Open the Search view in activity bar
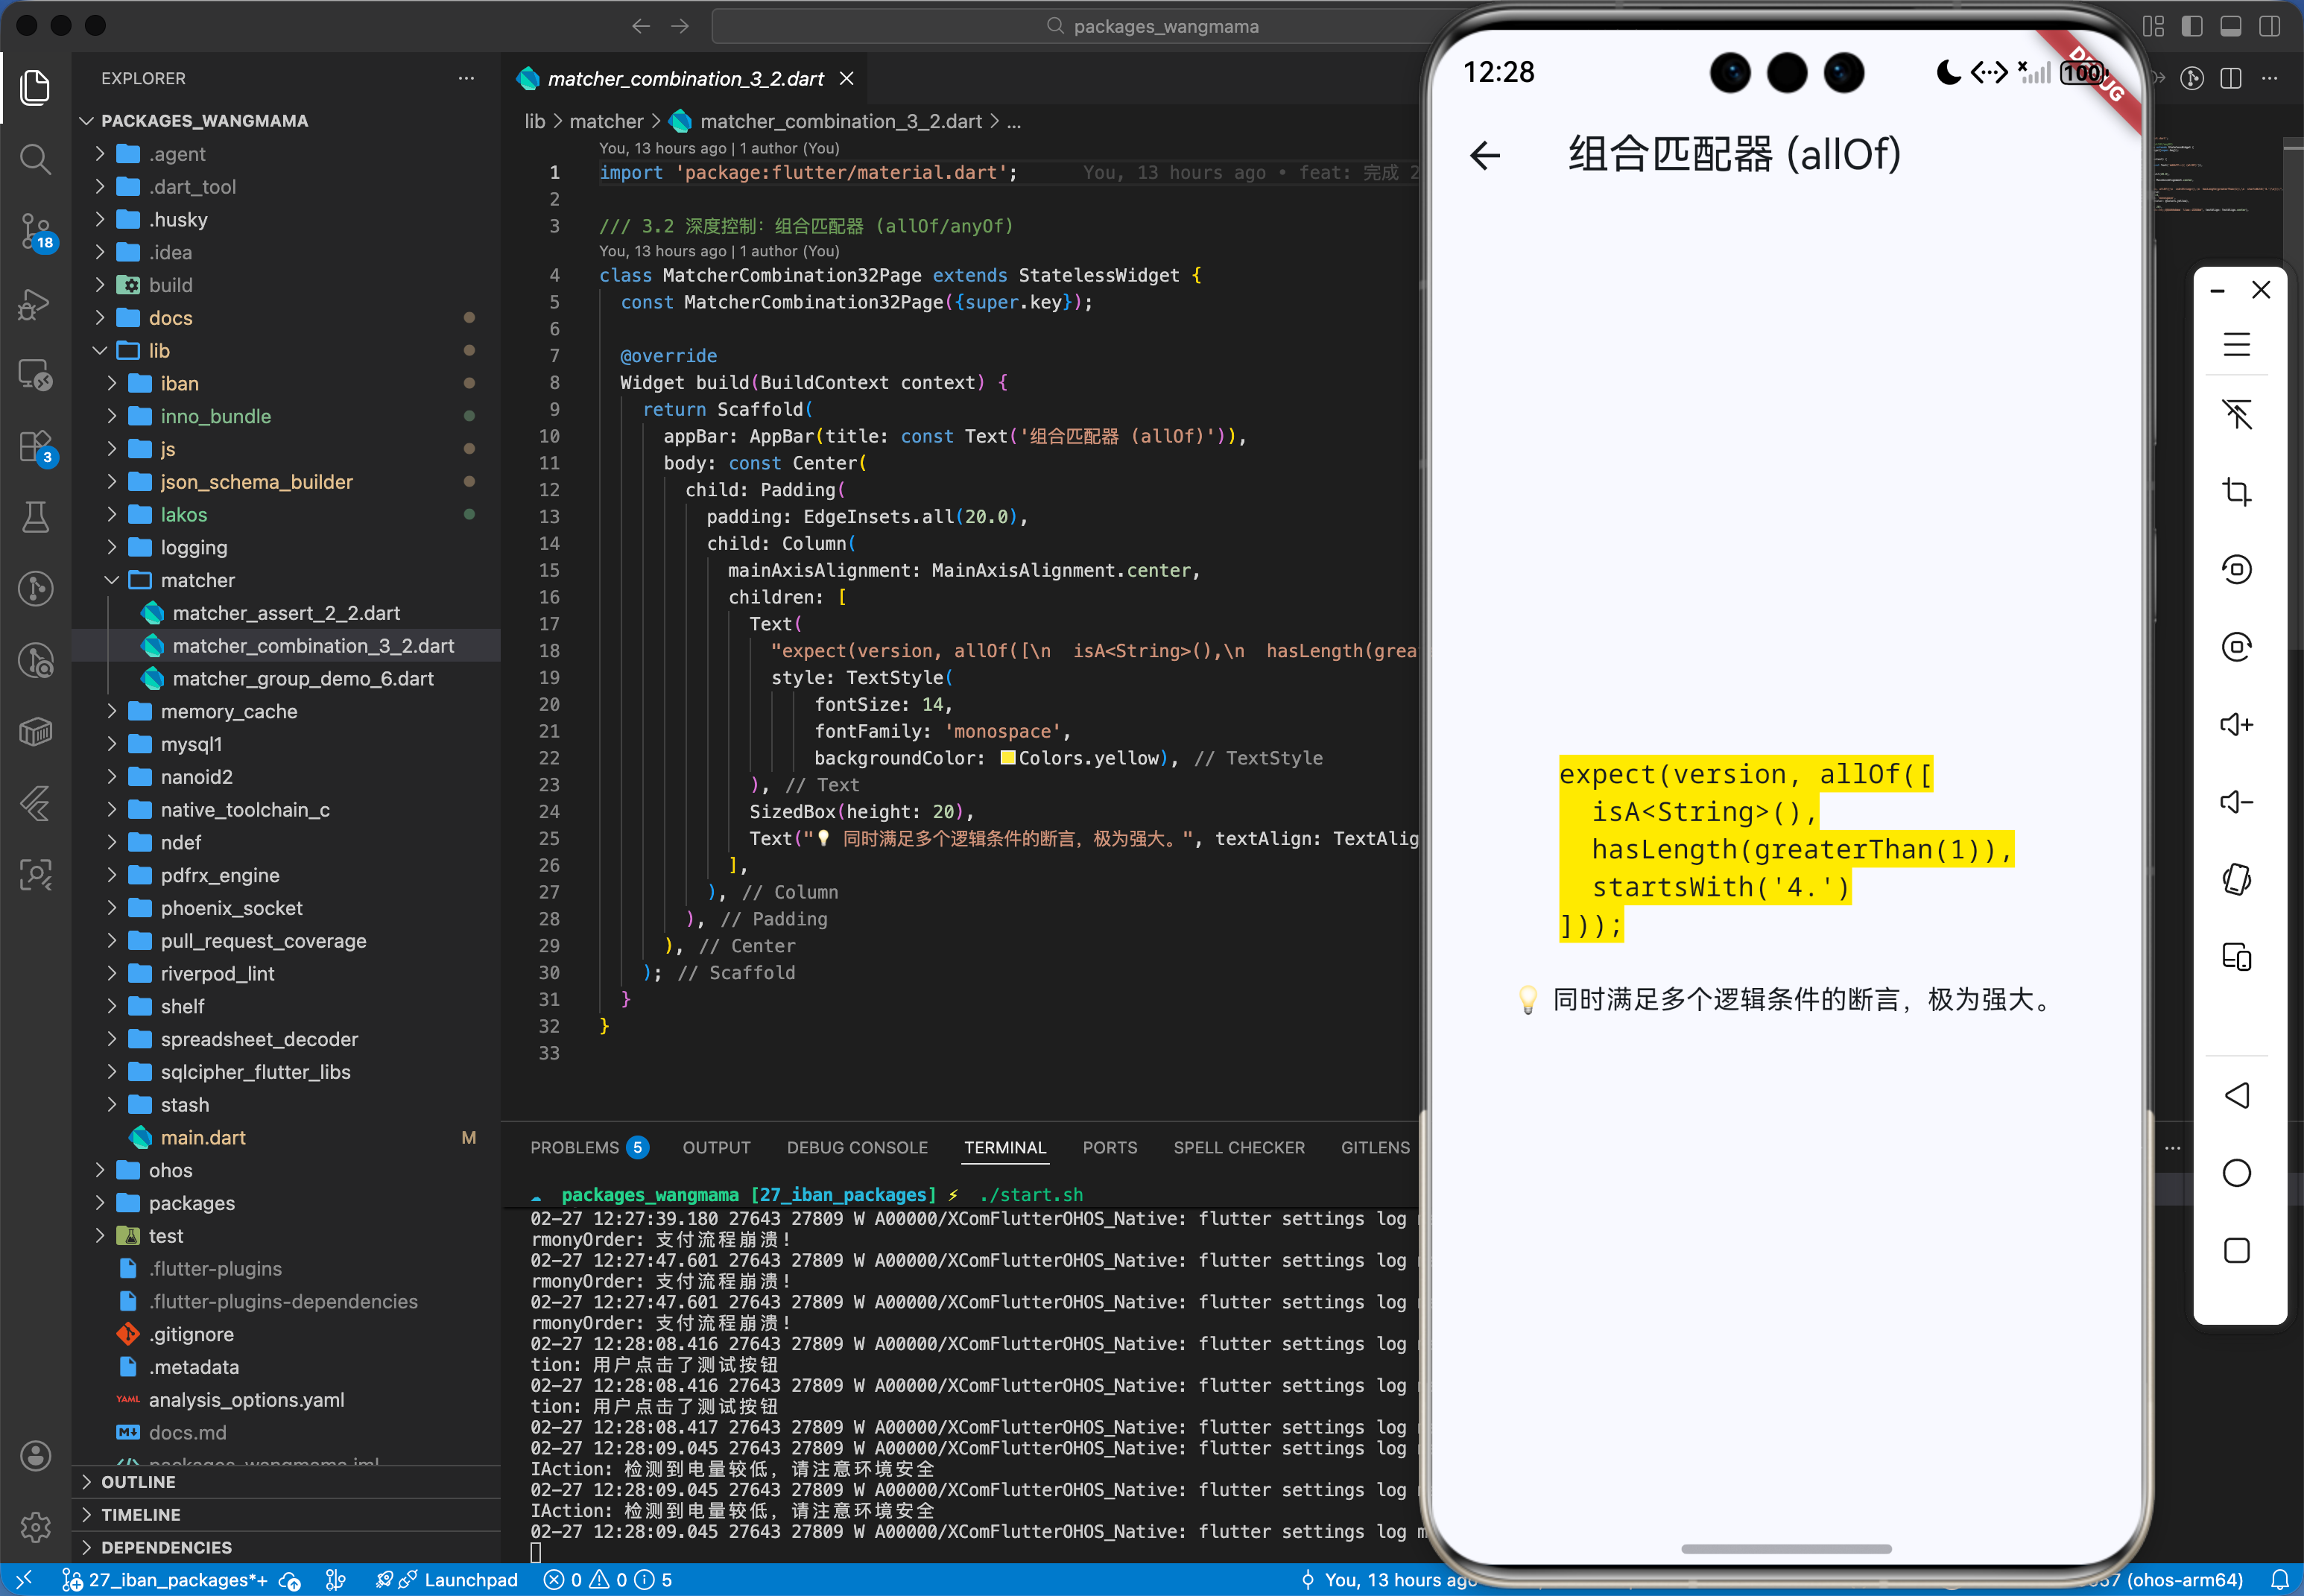Screen dimensions: 2304x1596 [x=35, y=158]
